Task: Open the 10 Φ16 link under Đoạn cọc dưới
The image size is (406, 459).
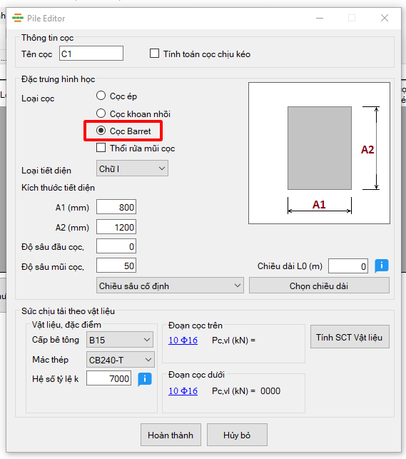Action: coord(183,390)
